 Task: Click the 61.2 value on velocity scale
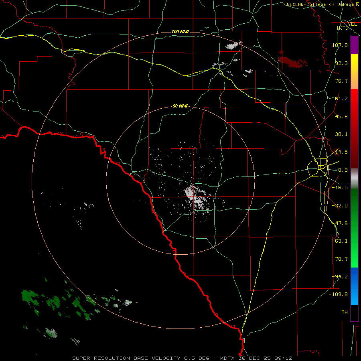[x=341, y=99]
